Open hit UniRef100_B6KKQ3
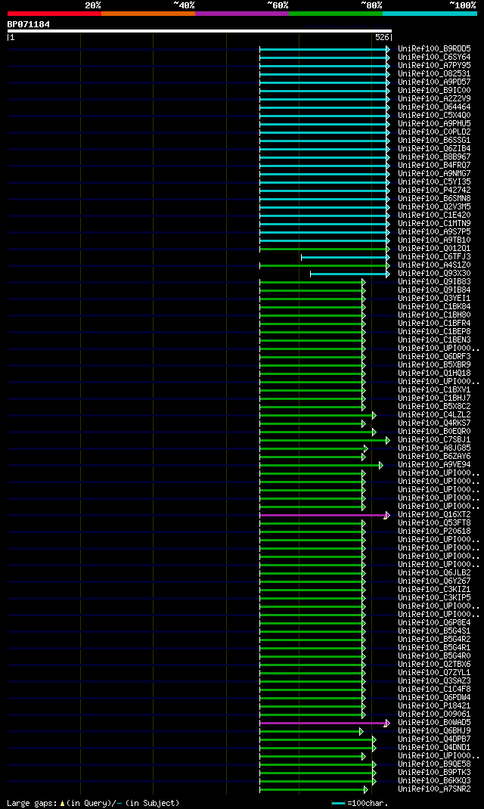The width and height of the screenshot is (484, 809). click(434, 780)
